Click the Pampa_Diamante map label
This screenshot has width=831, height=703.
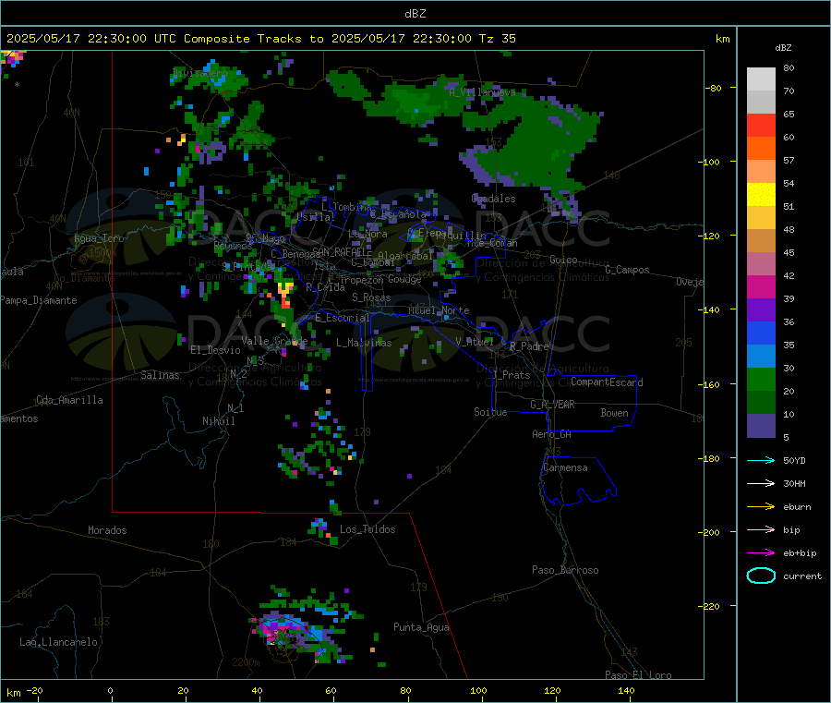38,300
